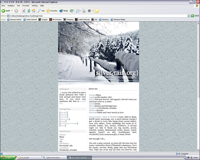The width and height of the screenshot is (200, 160).
Task: Open the Arkiv menu
Action: [3, 6]
